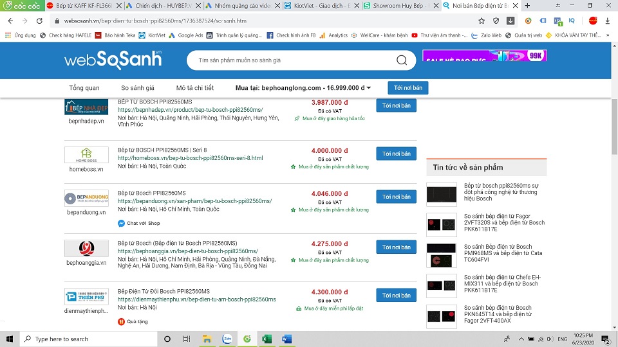Go back to previous page

[x=11, y=21]
